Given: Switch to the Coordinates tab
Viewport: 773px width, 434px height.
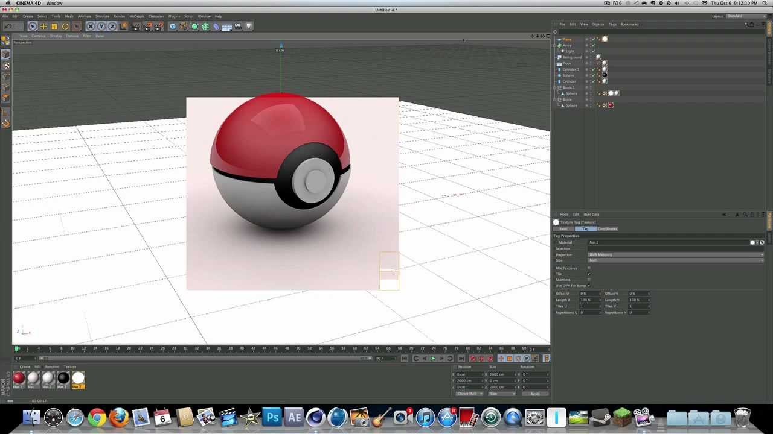Looking at the screenshot, I should click(608, 229).
